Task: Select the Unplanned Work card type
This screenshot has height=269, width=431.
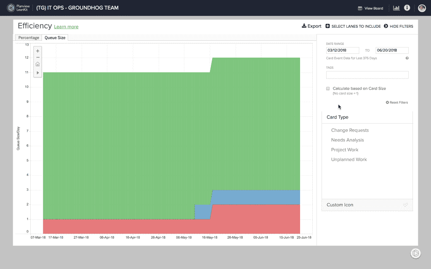Action: pyautogui.click(x=349, y=159)
